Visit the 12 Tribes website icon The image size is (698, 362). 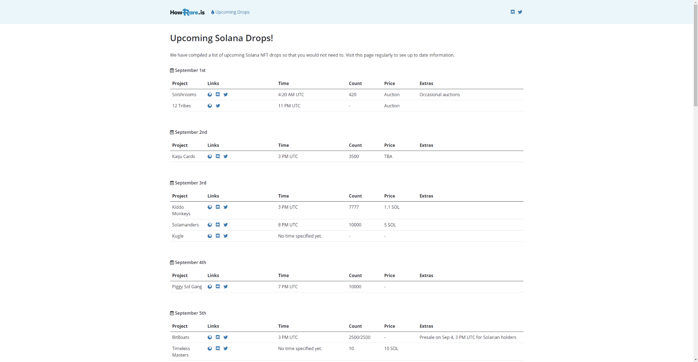pos(210,106)
